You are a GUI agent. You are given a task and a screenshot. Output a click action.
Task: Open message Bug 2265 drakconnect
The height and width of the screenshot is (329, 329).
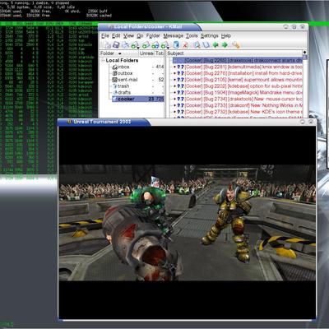point(238,60)
